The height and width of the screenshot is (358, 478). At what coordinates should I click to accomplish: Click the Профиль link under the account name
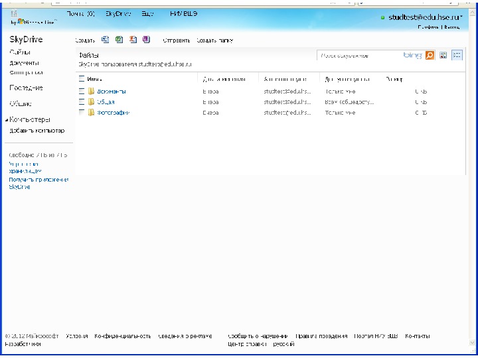coord(428,27)
